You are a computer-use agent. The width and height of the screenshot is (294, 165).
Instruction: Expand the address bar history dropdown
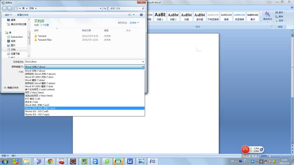click(x=101, y=8)
